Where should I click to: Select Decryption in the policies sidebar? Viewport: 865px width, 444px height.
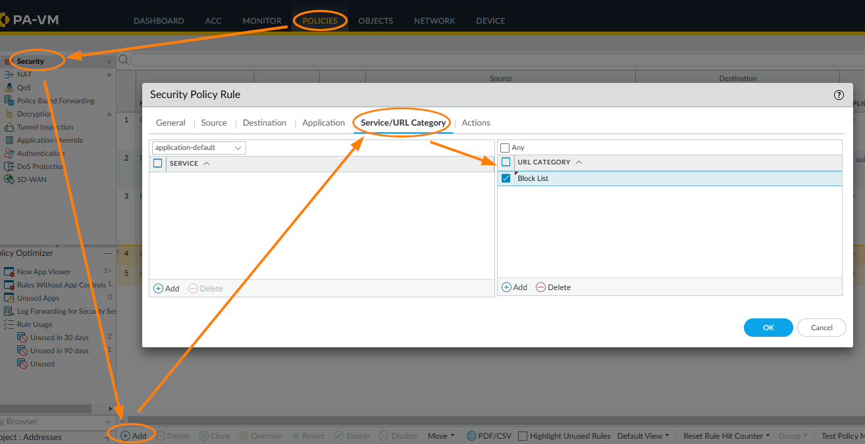pos(34,114)
